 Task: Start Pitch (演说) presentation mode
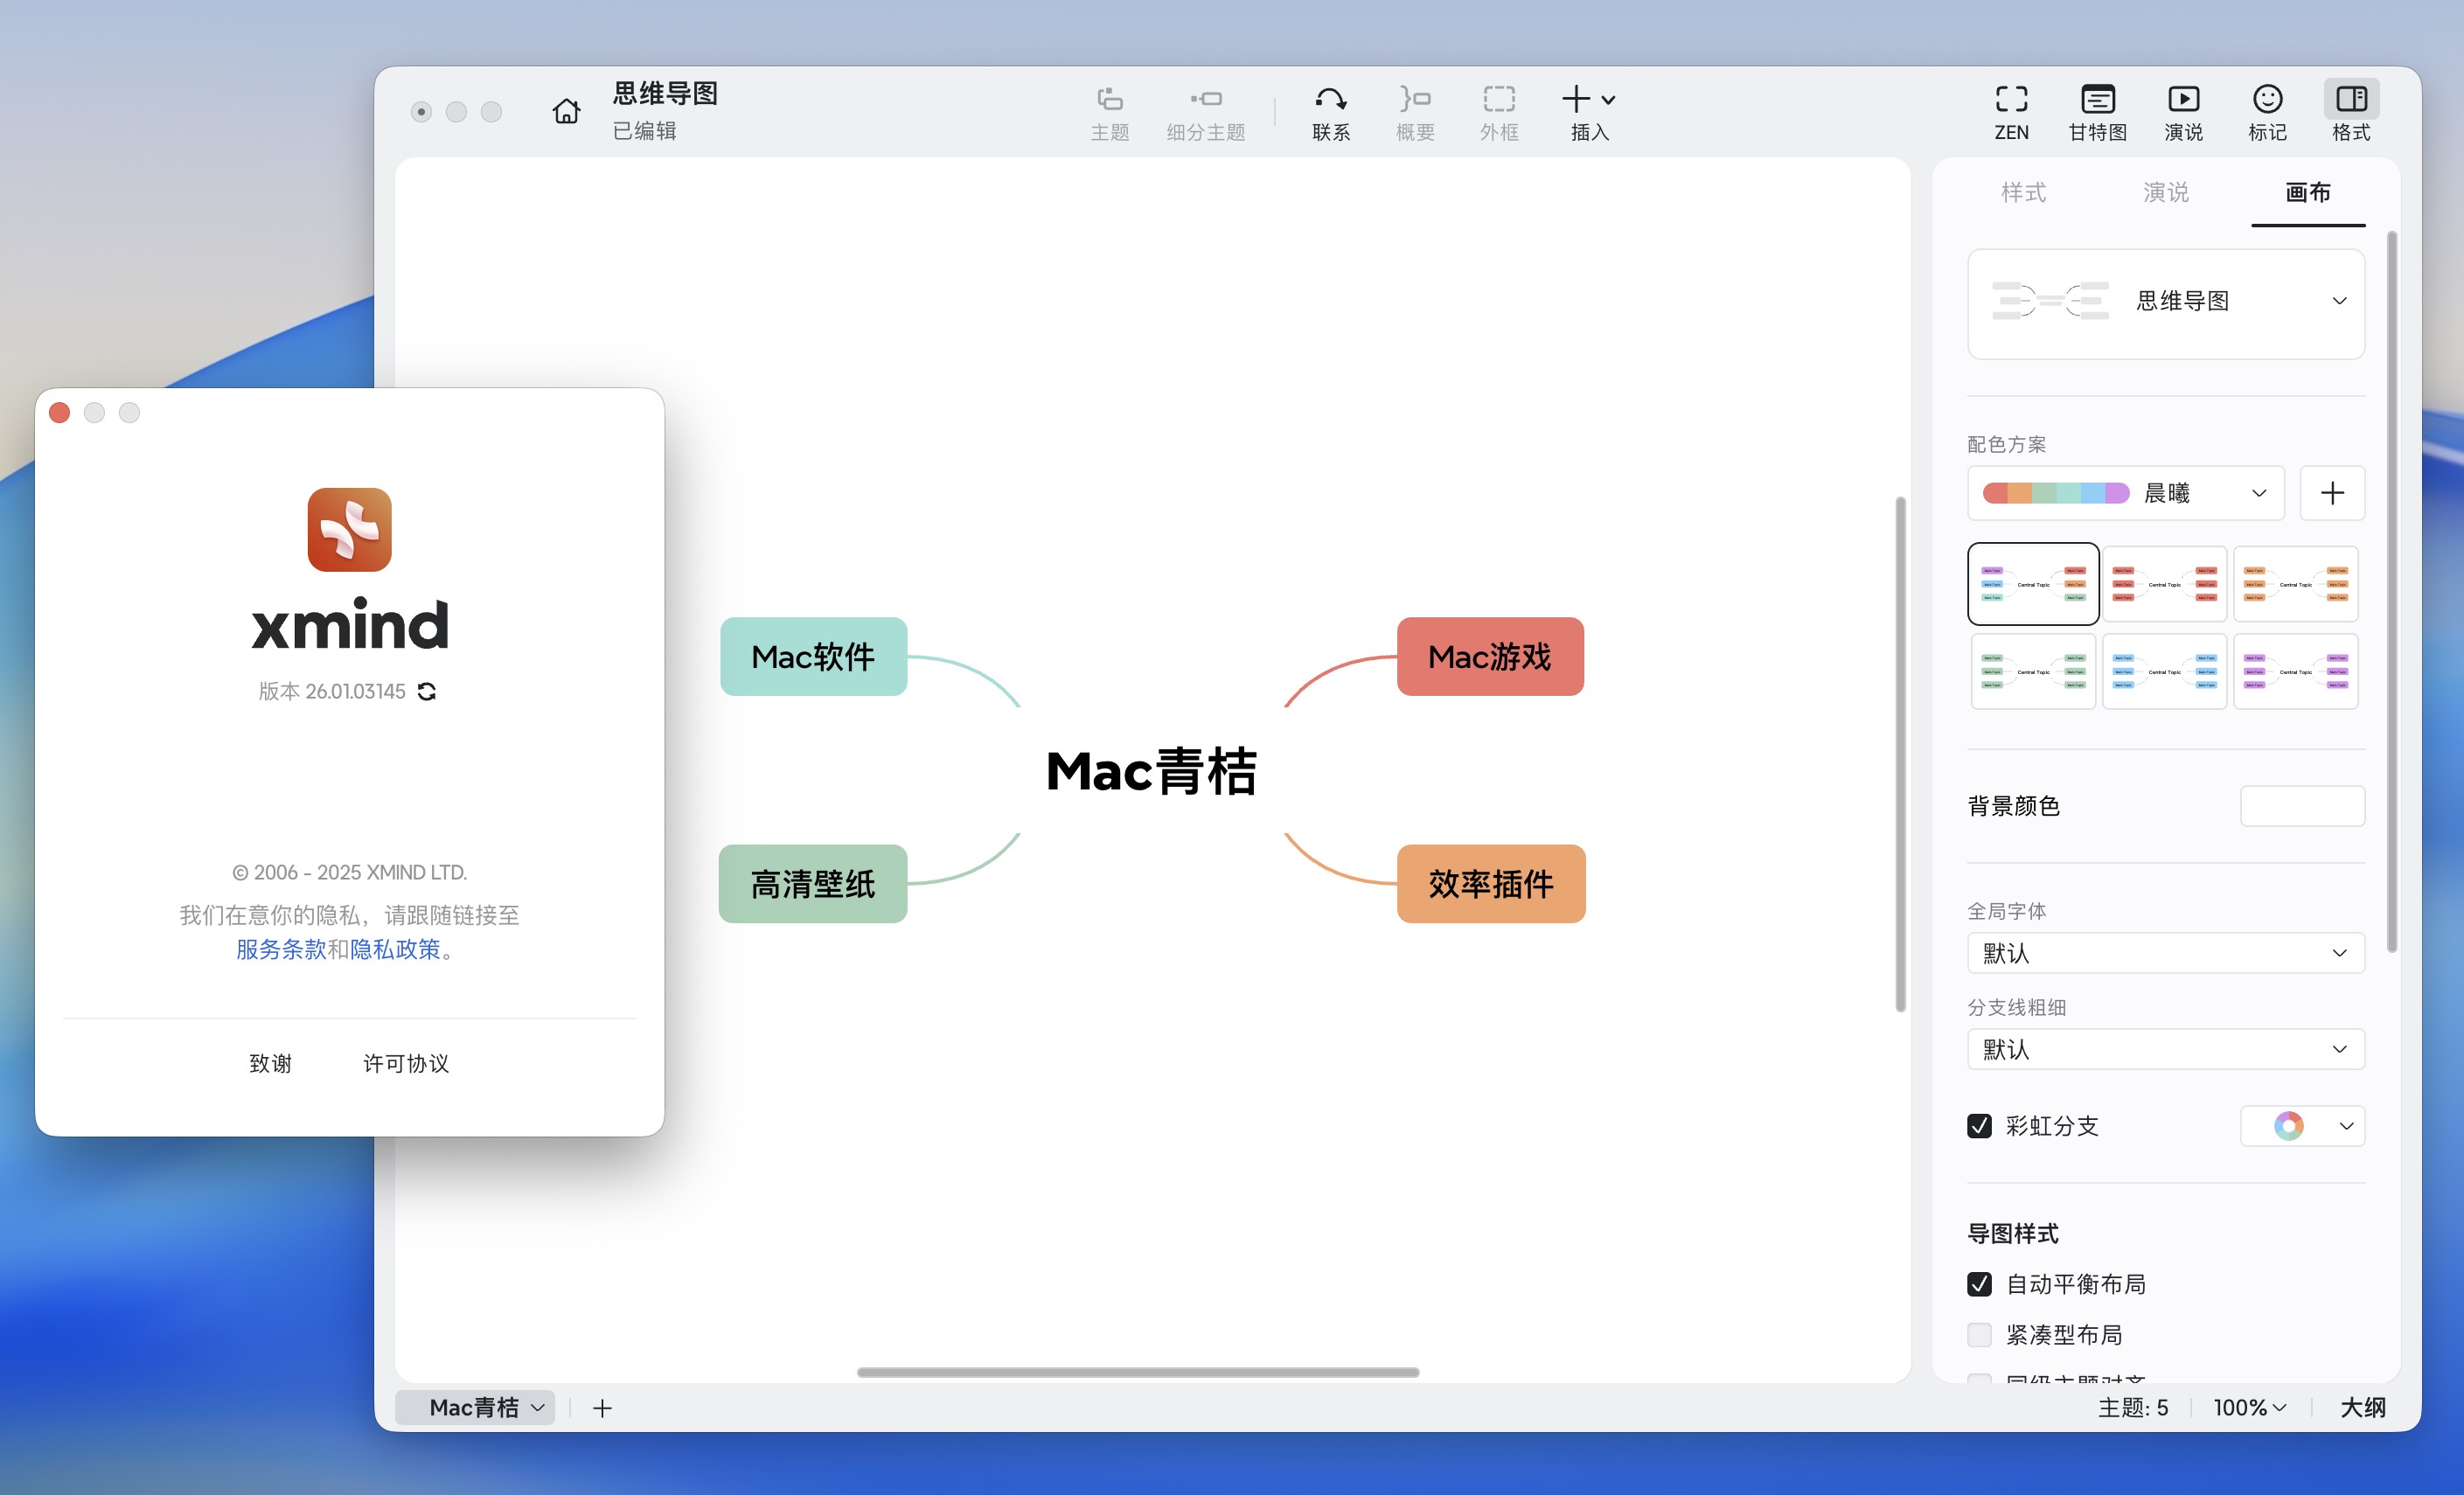click(2182, 112)
